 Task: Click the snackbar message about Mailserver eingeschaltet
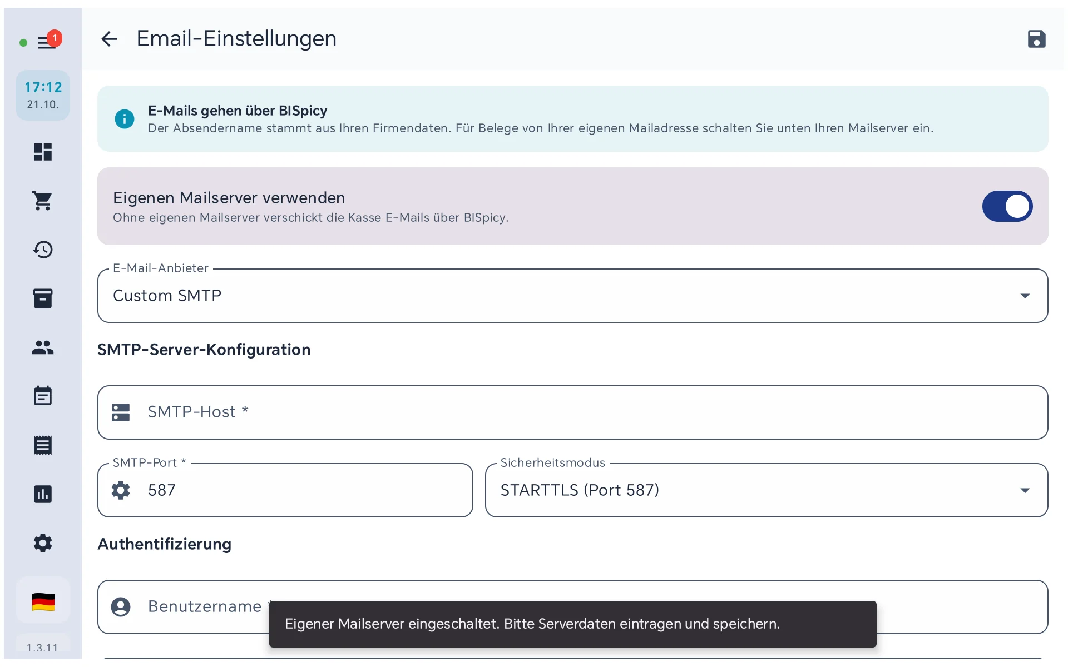[x=573, y=624]
